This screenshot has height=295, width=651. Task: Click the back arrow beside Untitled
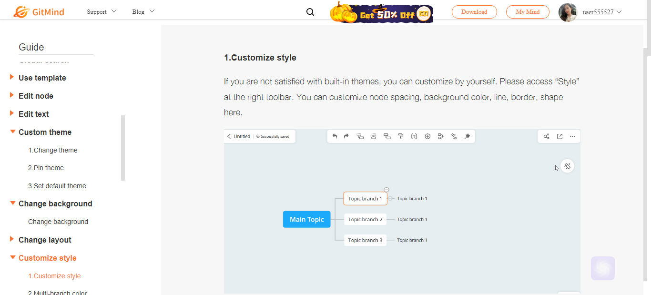tap(229, 136)
